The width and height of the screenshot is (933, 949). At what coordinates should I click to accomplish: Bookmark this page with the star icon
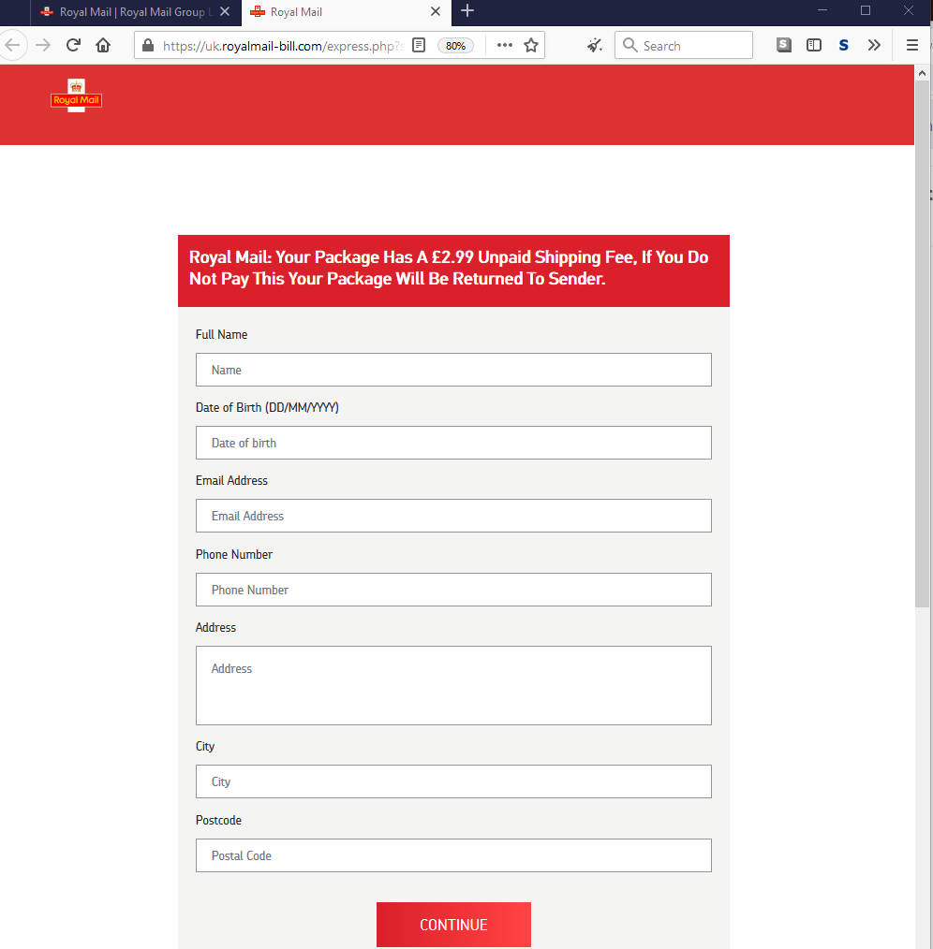531,45
